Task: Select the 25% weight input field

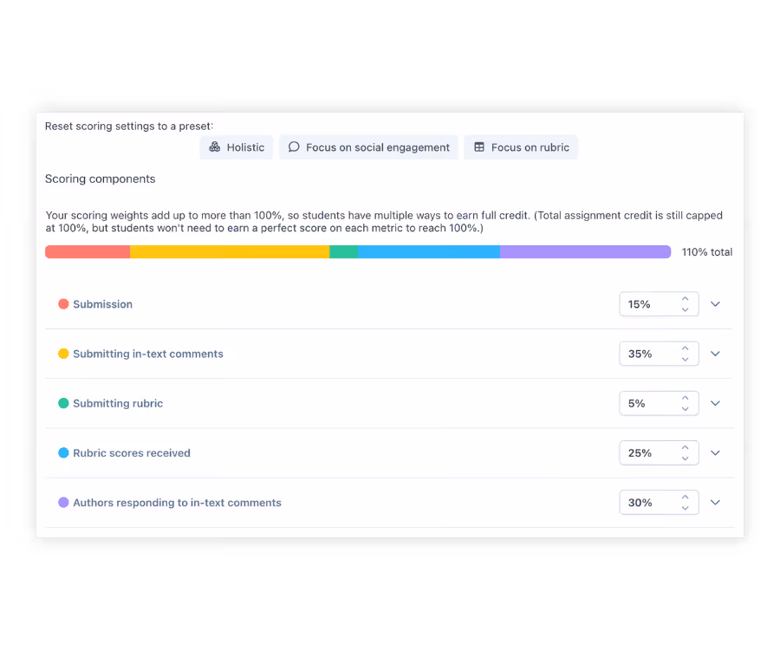Action: (646, 452)
